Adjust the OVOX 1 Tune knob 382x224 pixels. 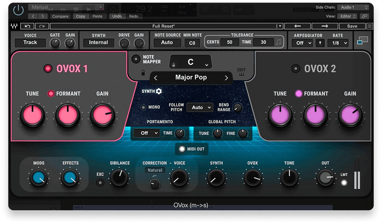(32, 115)
